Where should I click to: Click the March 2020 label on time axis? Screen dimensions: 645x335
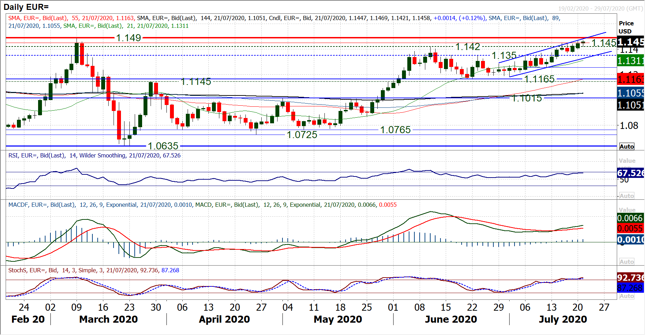108,319
